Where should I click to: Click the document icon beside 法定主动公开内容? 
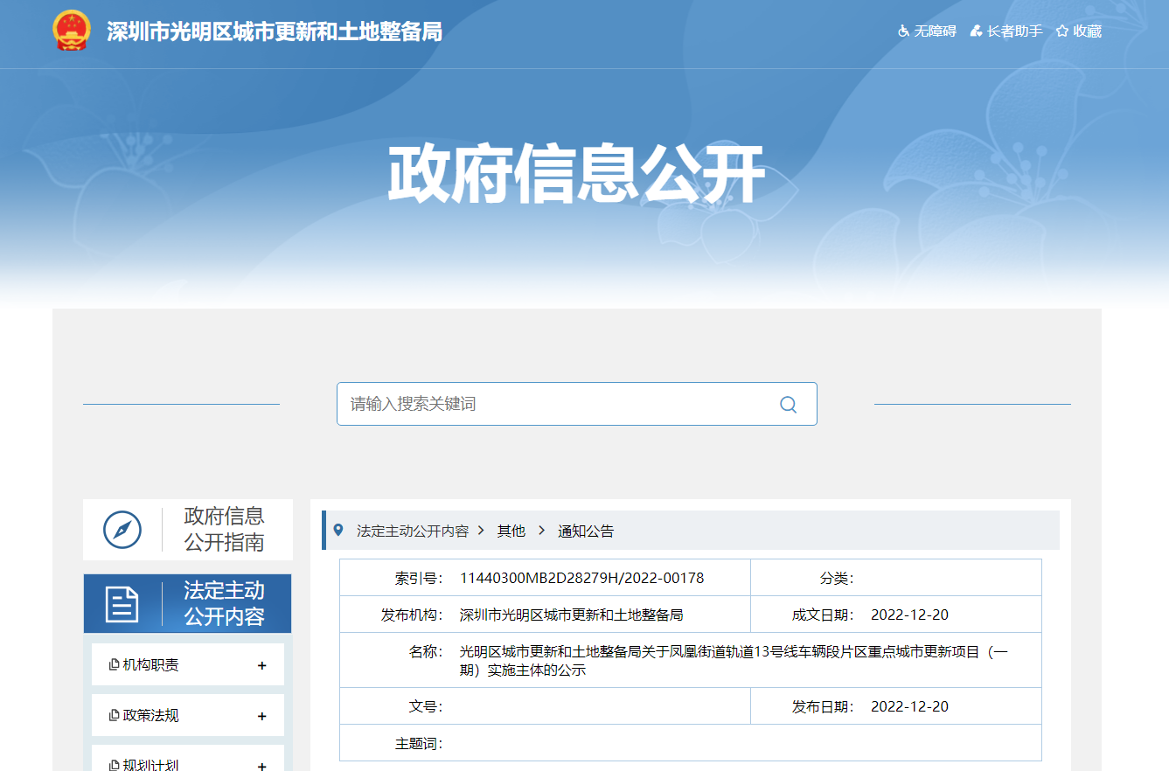tap(122, 604)
